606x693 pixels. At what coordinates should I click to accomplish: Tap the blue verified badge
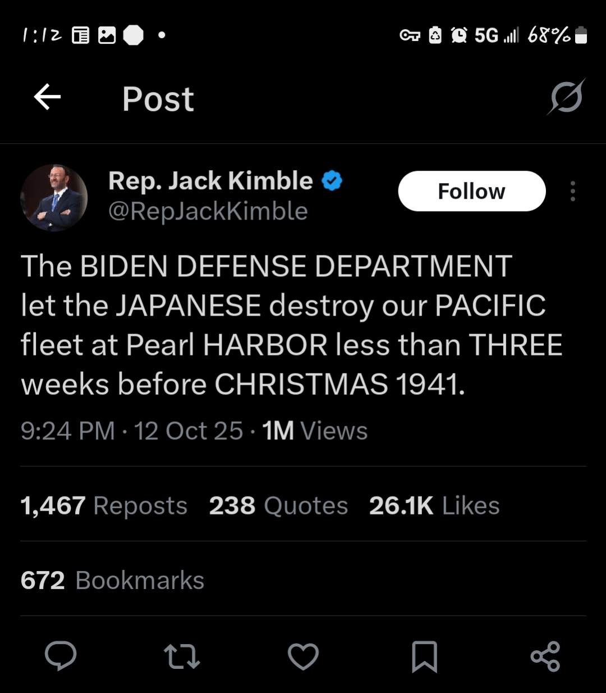[332, 181]
